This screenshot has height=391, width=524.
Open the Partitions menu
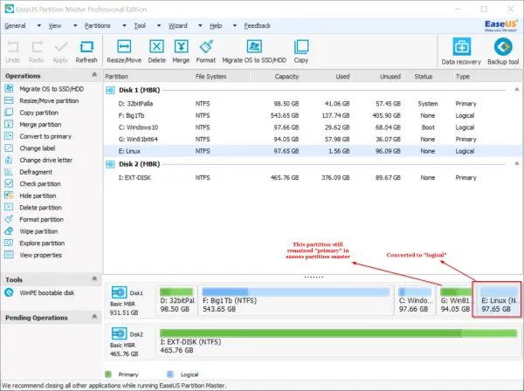pos(97,25)
